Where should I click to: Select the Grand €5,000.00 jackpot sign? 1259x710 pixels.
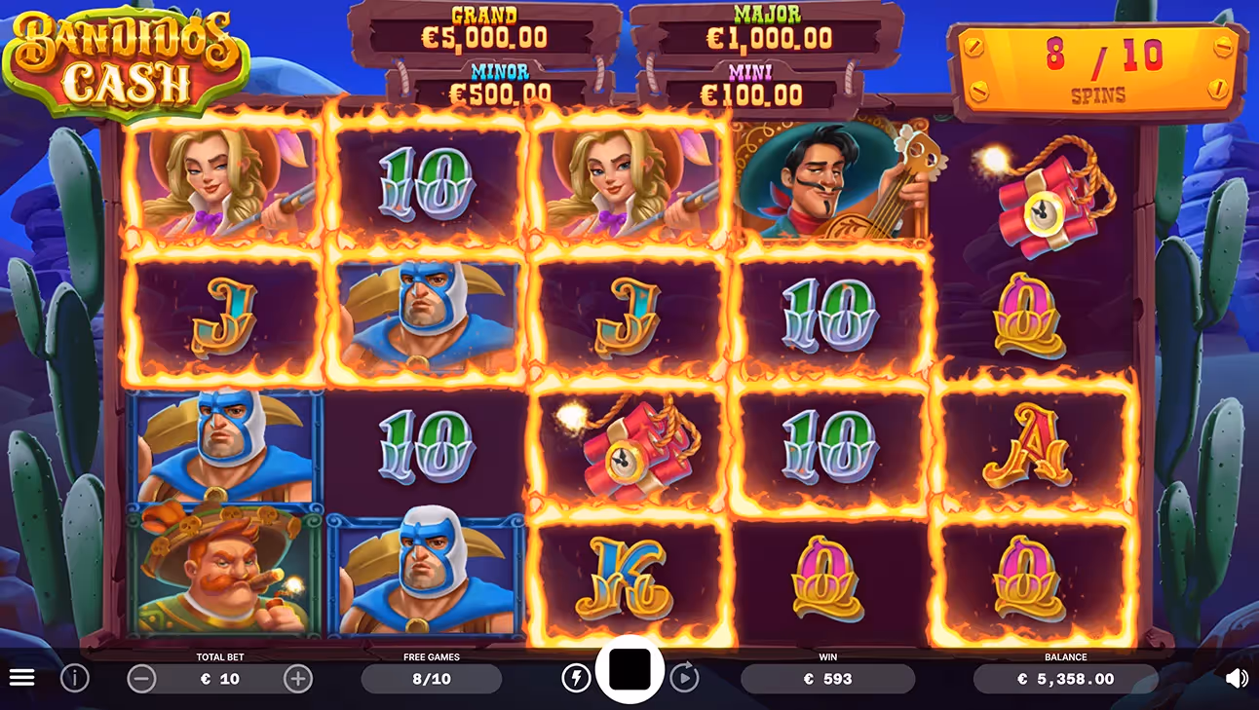(x=484, y=31)
